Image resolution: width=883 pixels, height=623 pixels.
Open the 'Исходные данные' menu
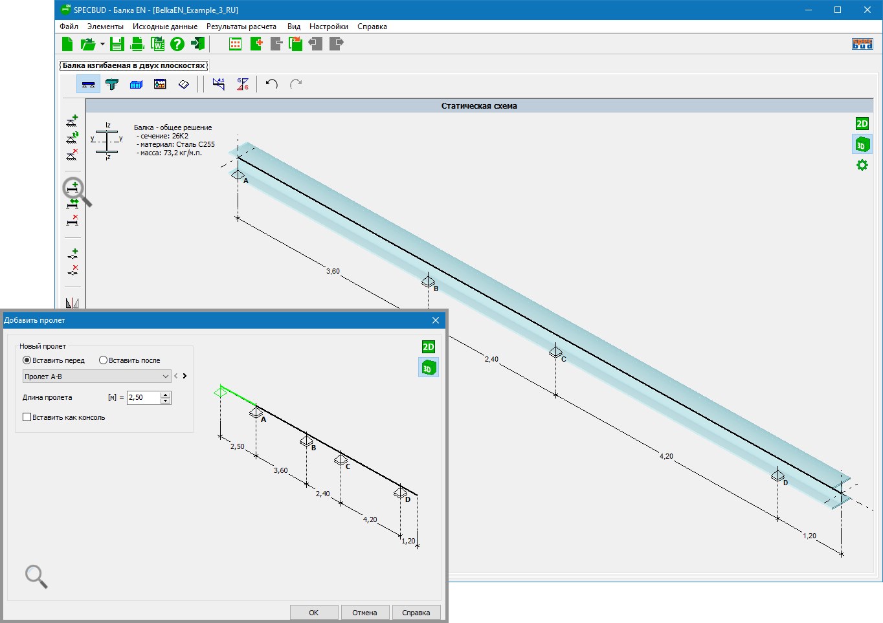pos(164,27)
